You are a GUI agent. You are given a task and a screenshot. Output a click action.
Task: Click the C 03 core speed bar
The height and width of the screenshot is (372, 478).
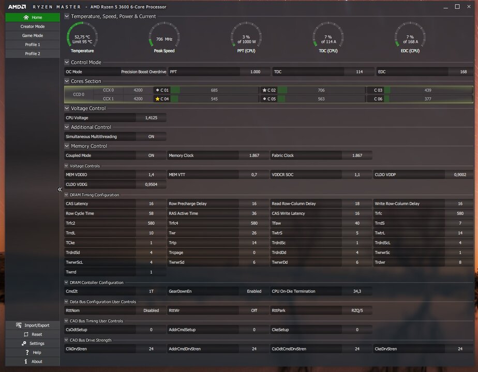[428, 90]
